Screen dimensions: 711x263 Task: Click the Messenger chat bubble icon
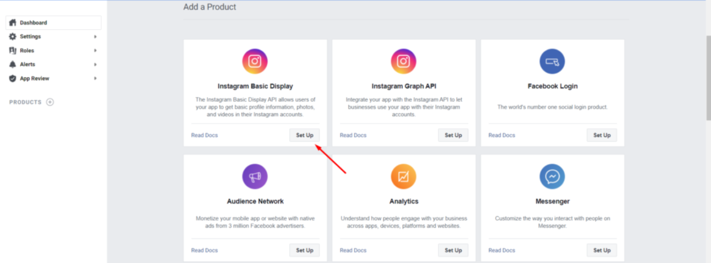point(552,177)
